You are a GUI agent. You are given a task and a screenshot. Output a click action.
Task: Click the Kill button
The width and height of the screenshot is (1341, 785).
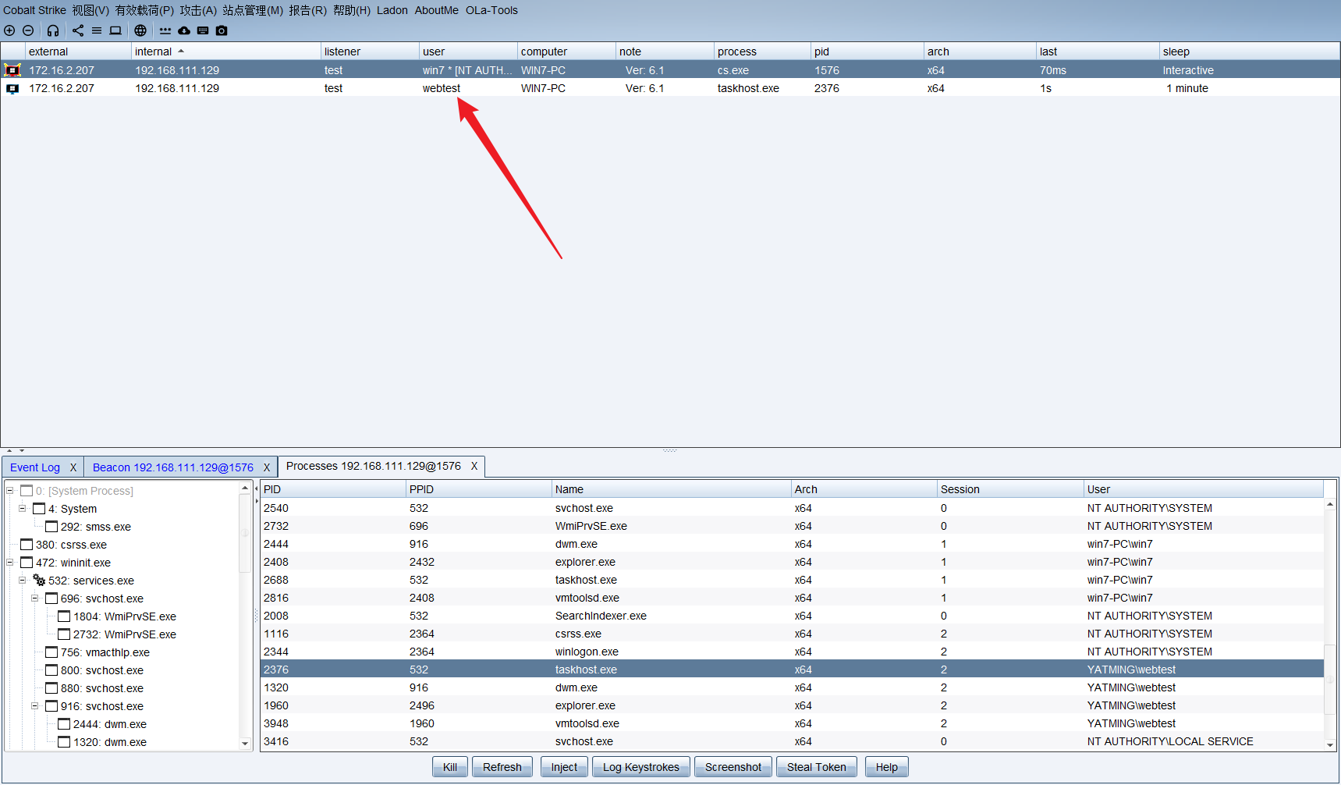pyautogui.click(x=450, y=767)
